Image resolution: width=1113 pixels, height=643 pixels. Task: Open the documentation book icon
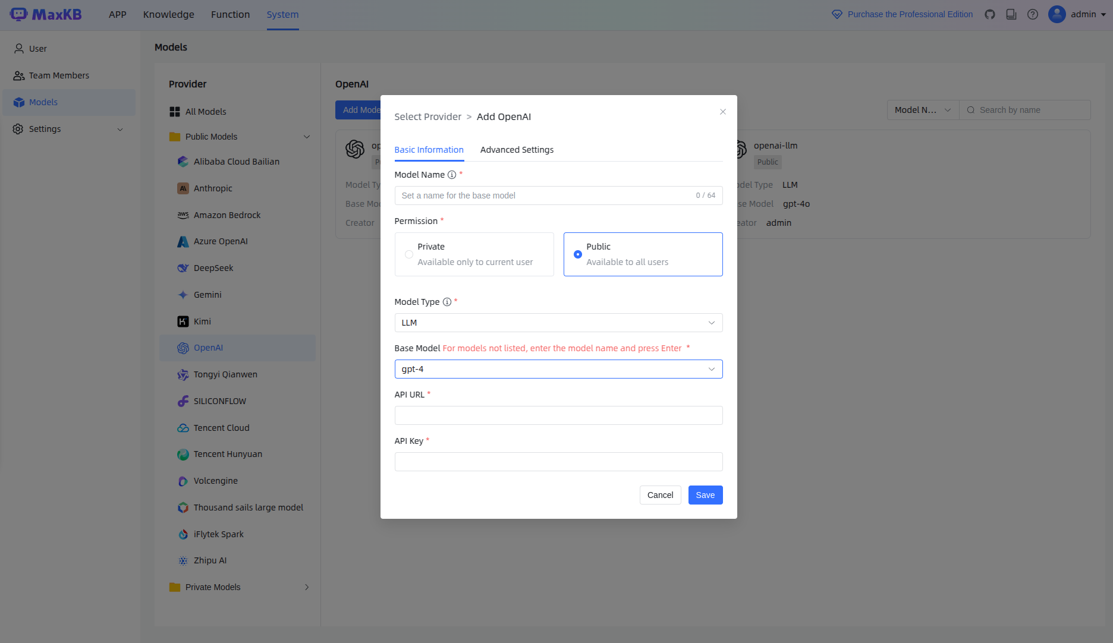pyautogui.click(x=1011, y=14)
